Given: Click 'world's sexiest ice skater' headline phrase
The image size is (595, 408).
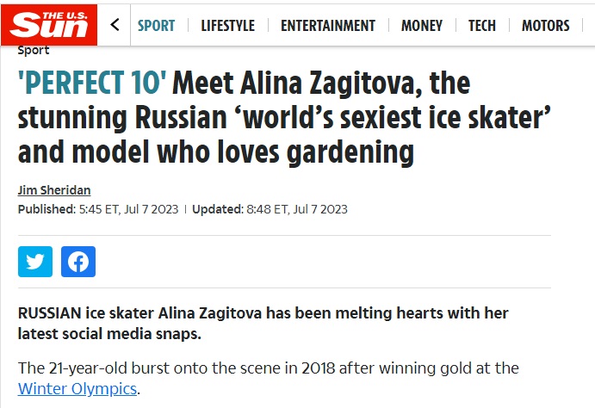Looking at the screenshot, I should [x=394, y=118].
